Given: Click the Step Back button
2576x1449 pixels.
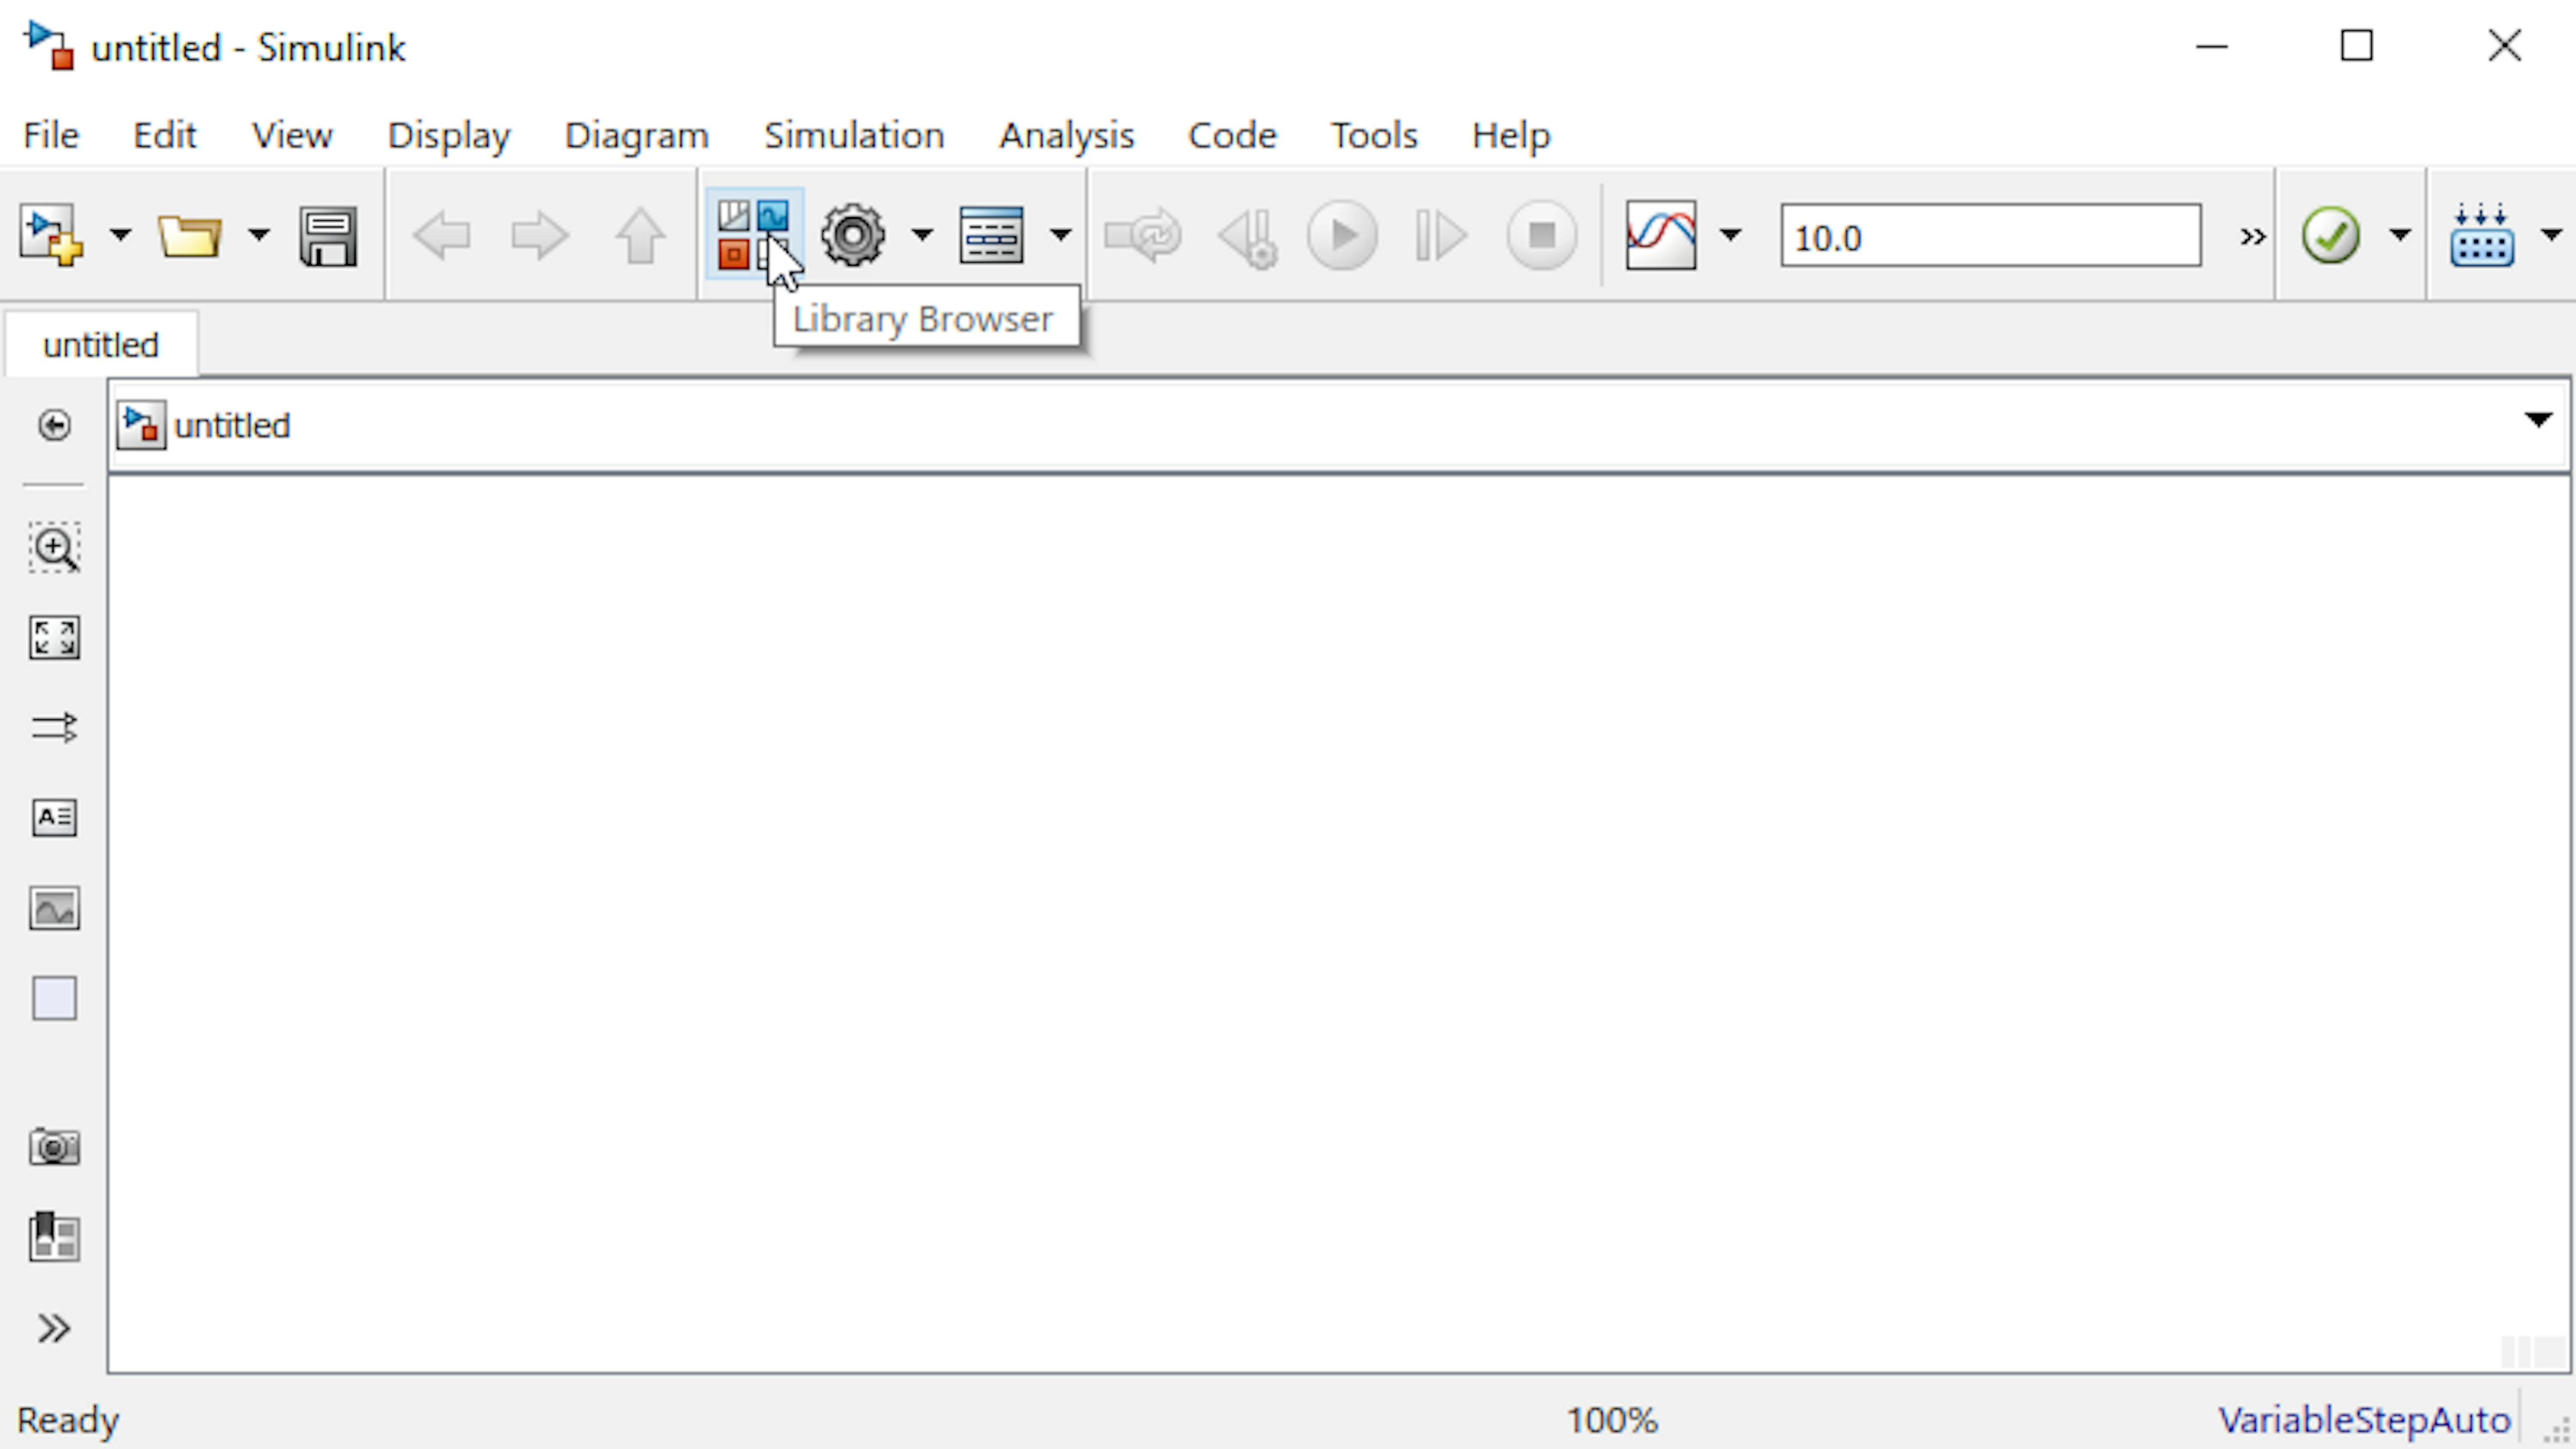Looking at the screenshot, I should pyautogui.click(x=1248, y=237).
